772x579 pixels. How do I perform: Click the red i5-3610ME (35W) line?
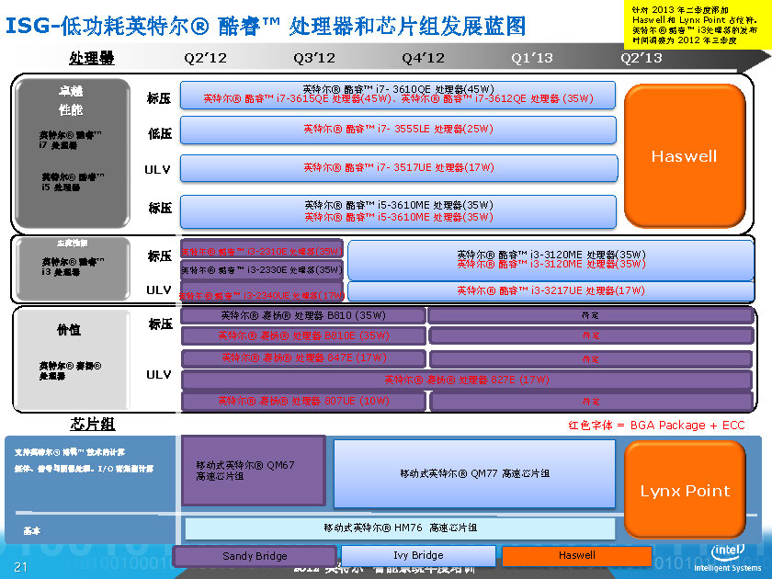click(x=398, y=217)
